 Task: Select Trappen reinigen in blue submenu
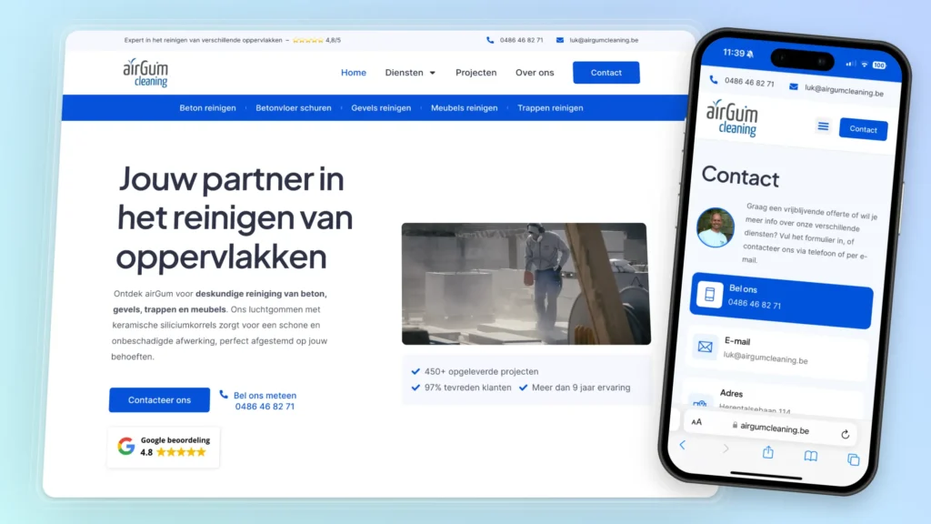pos(550,108)
